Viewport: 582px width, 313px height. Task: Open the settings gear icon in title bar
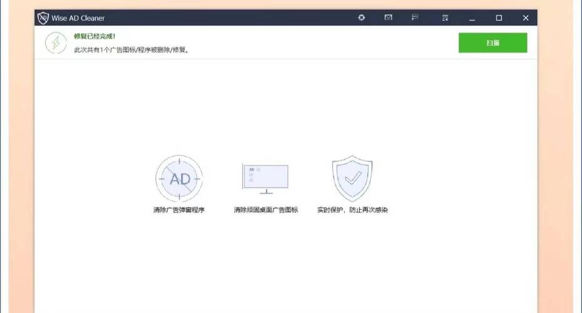pyautogui.click(x=361, y=18)
